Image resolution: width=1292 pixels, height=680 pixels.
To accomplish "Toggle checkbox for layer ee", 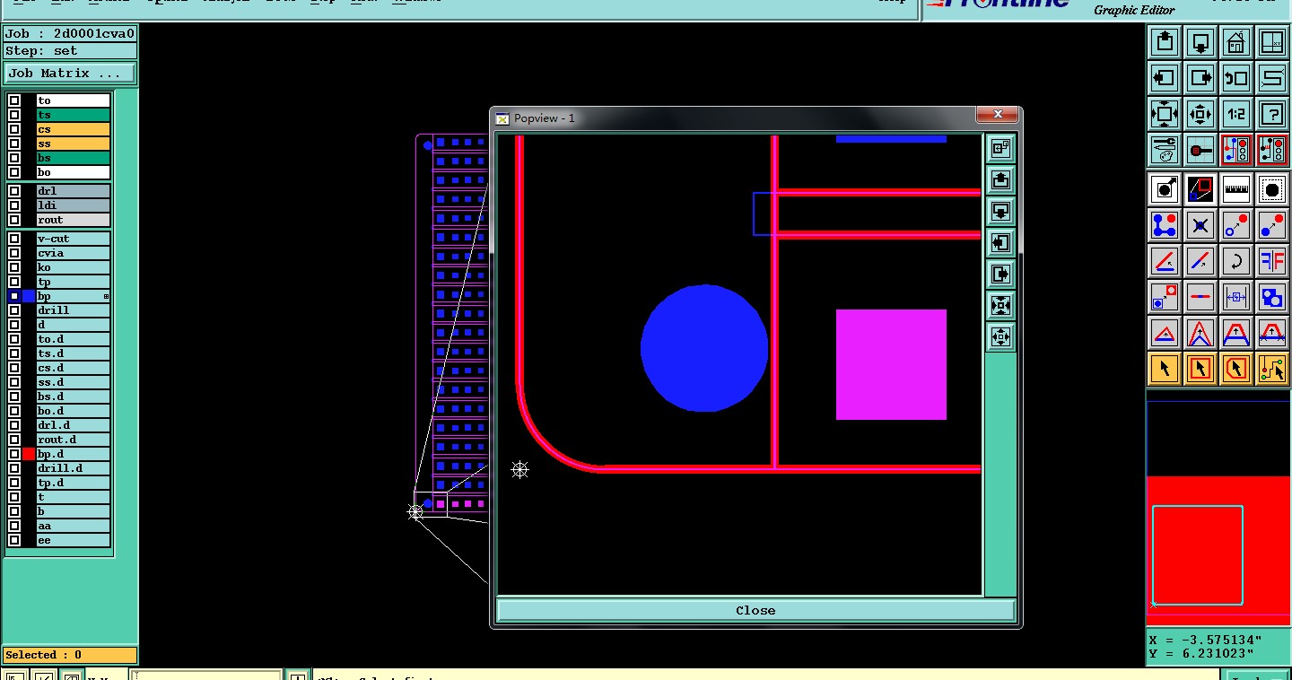I will [14, 540].
